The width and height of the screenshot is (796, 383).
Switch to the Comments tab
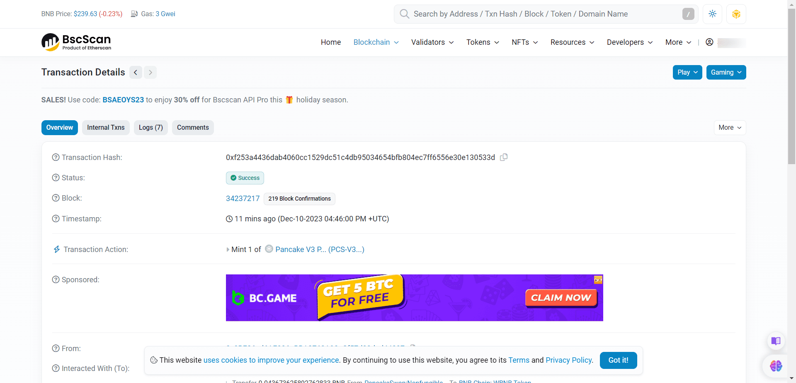(x=193, y=128)
